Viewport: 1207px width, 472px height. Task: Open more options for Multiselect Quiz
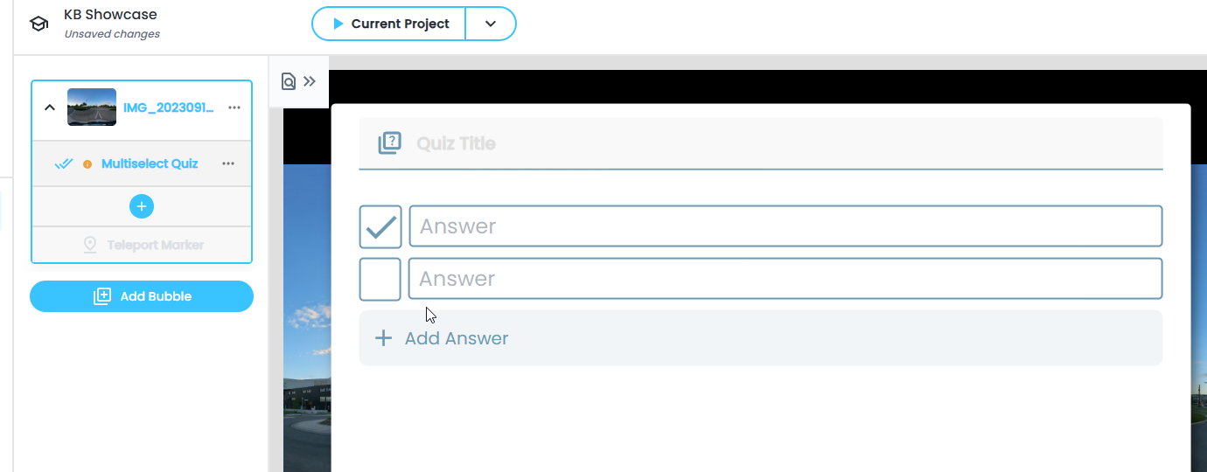click(x=228, y=163)
